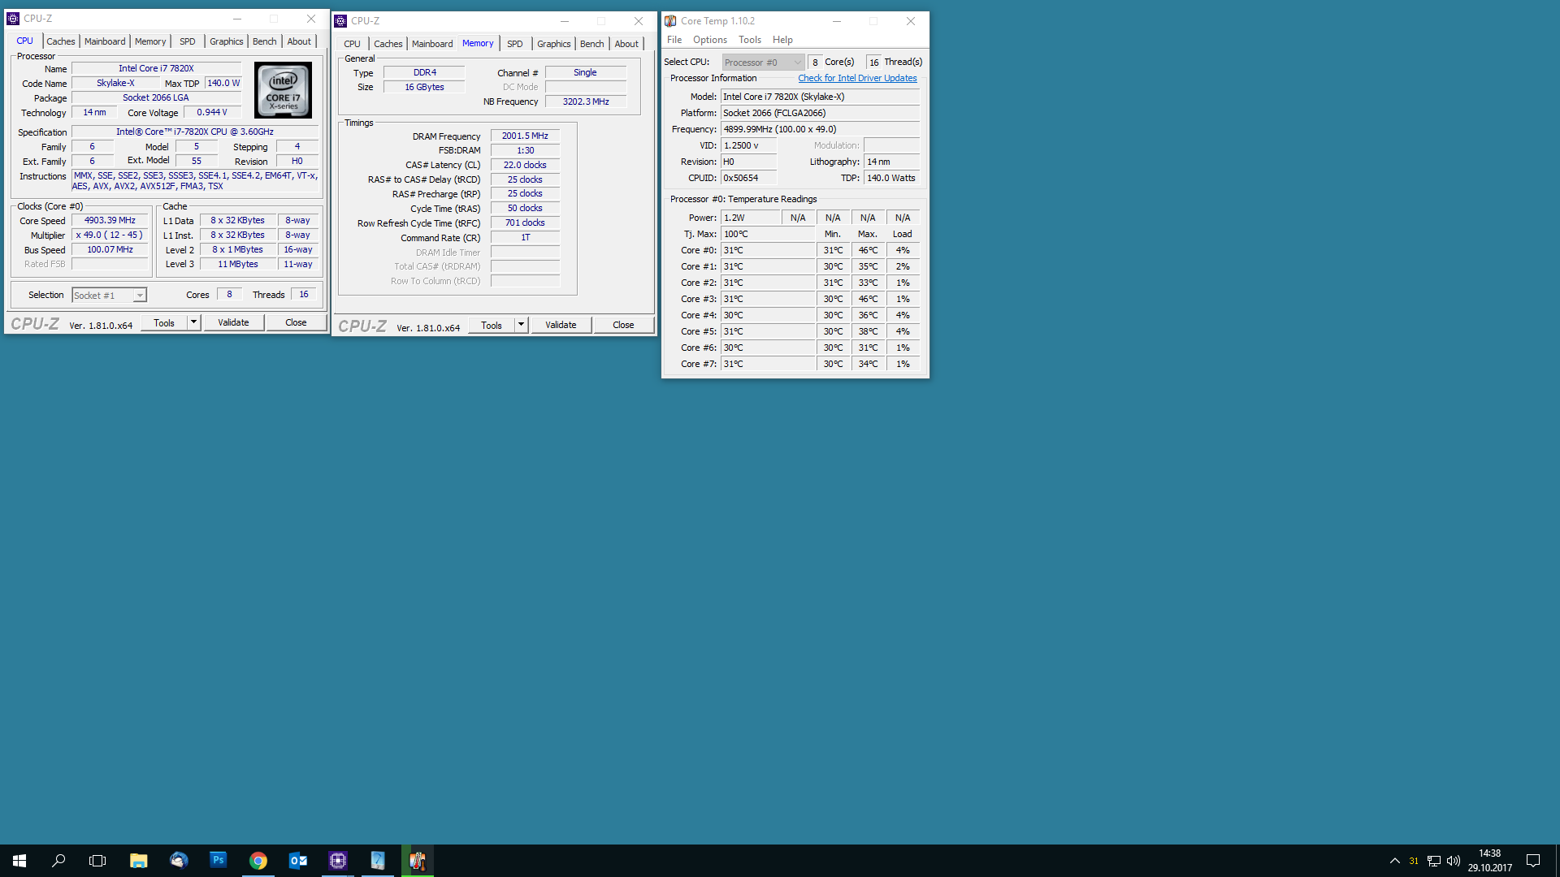Open network status tray icon
Image resolution: width=1560 pixels, height=877 pixels.
point(1434,861)
